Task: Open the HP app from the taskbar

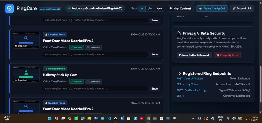Action: (96, 118)
